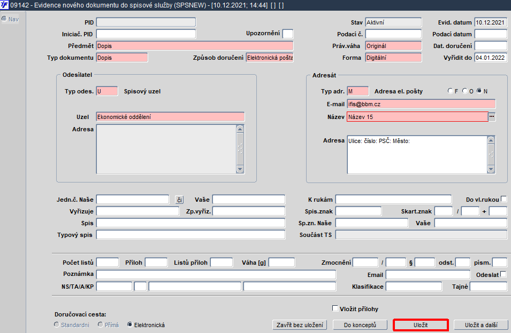Click the Vyřídit do date field
The height and width of the screenshot is (333, 511).
click(491, 58)
